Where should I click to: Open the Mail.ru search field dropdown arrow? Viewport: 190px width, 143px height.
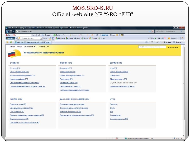pyautogui.click(x=41, y=38)
